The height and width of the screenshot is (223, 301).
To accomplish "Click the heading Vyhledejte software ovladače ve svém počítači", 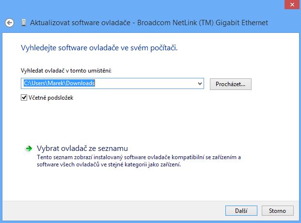I will pos(99,48).
